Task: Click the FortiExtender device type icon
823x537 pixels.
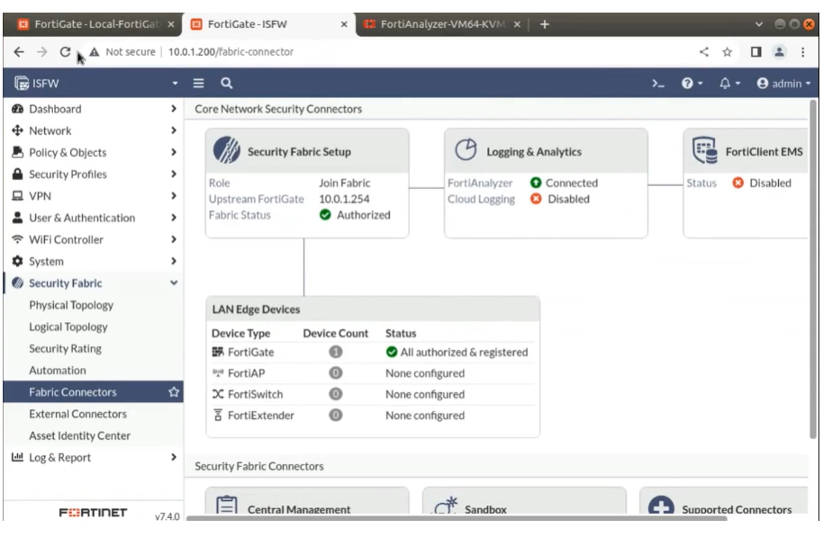Action: 218,415
